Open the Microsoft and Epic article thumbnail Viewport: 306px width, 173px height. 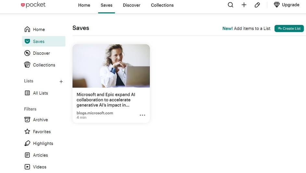point(111,66)
